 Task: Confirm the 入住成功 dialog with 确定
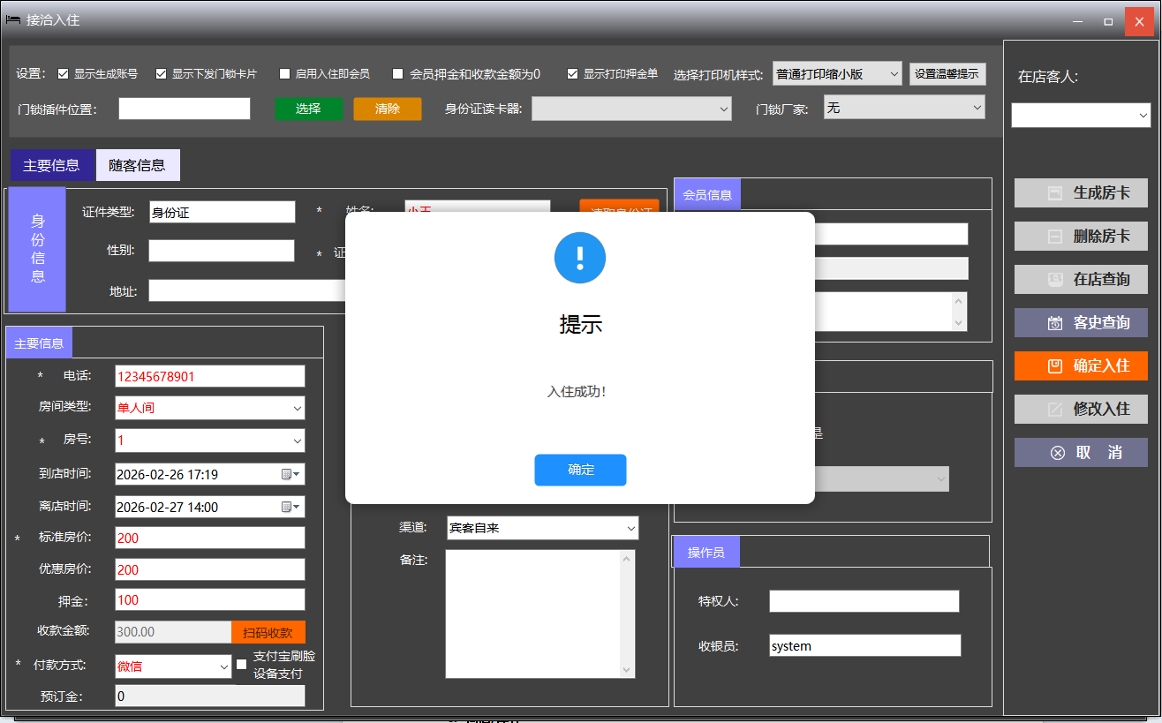[580, 470]
